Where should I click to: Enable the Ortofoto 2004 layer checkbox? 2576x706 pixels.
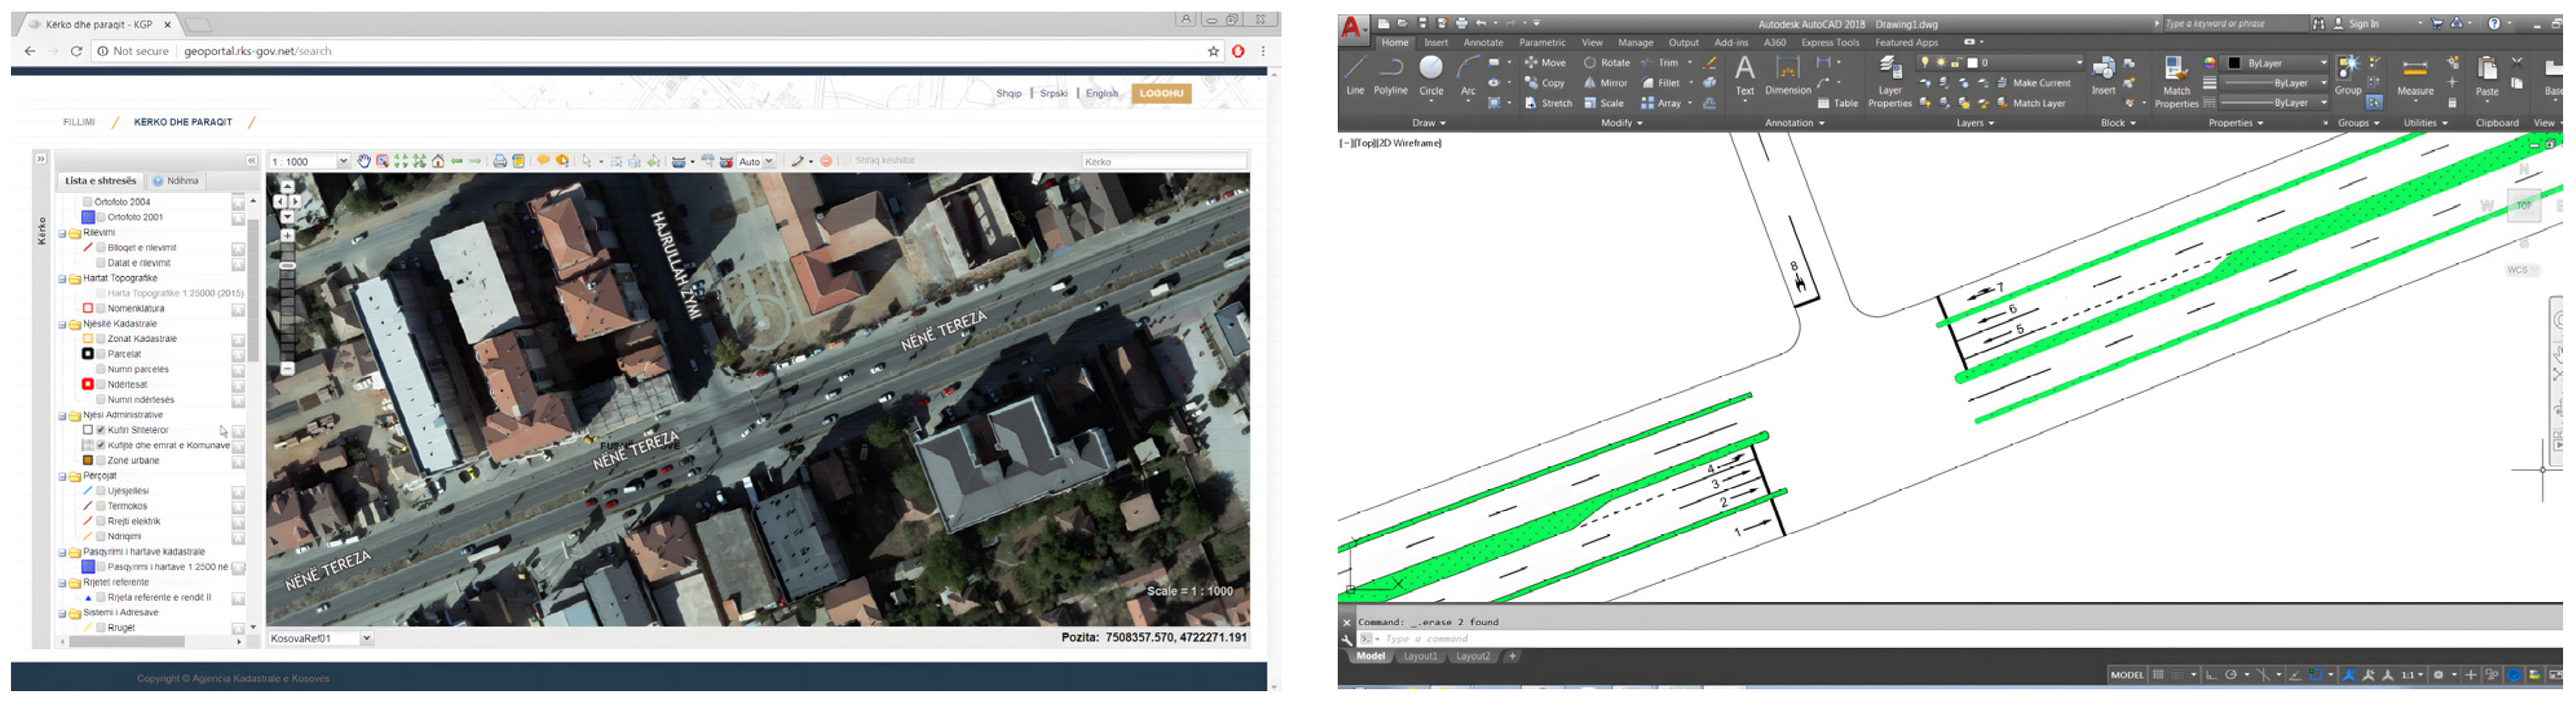88,202
